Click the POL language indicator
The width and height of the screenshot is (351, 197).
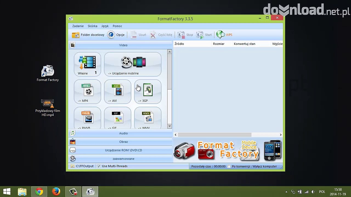322,192
